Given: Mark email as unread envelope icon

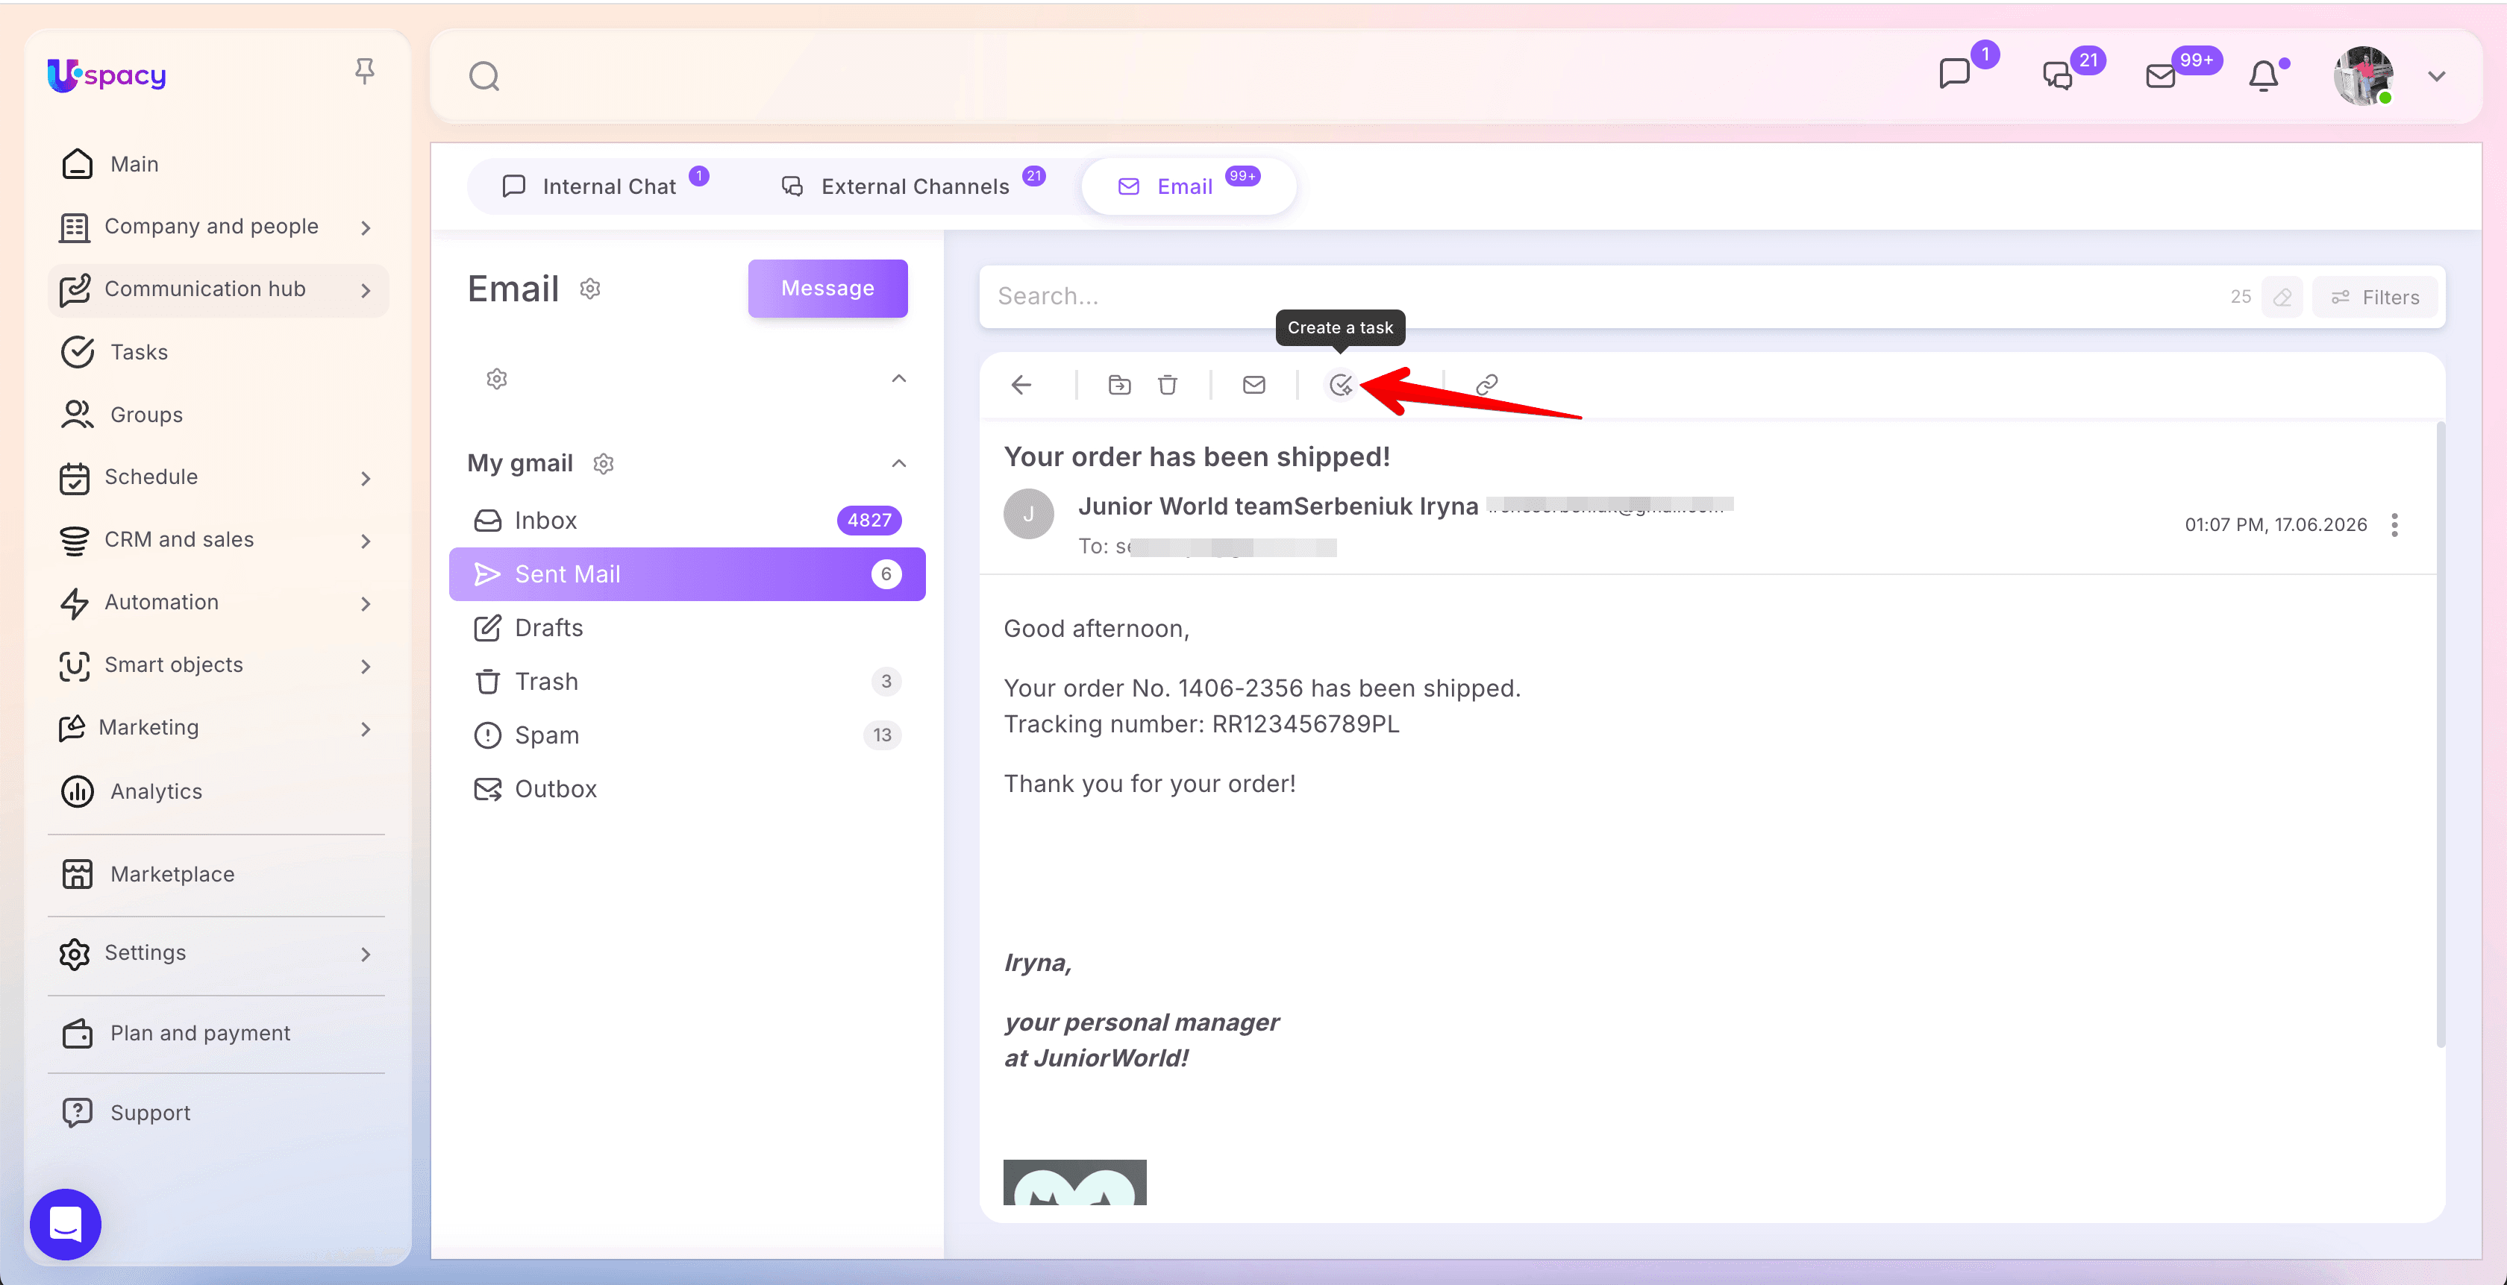Looking at the screenshot, I should click(x=1254, y=386).
